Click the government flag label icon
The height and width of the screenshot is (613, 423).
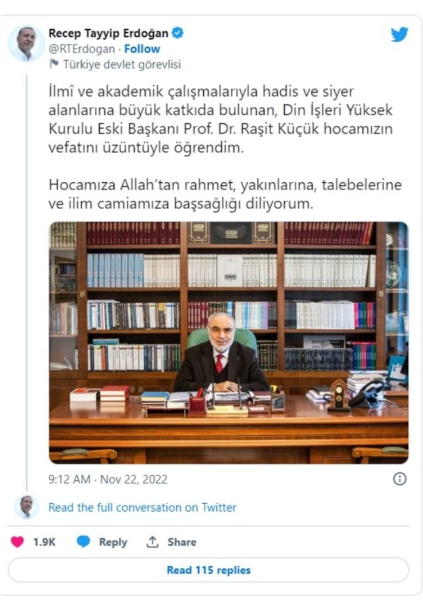click(x=54, y=64)
